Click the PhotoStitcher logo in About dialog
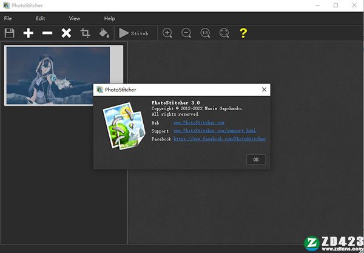 tap(124, 126)
